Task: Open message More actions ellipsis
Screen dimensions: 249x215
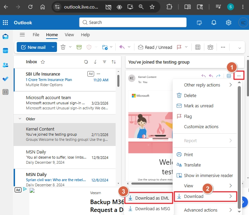Action: [x=239, y=76]
